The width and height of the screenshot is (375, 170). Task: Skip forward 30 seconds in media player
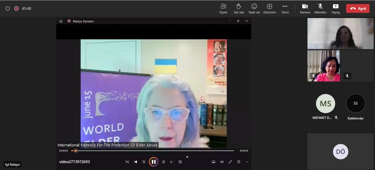[163, 162]
